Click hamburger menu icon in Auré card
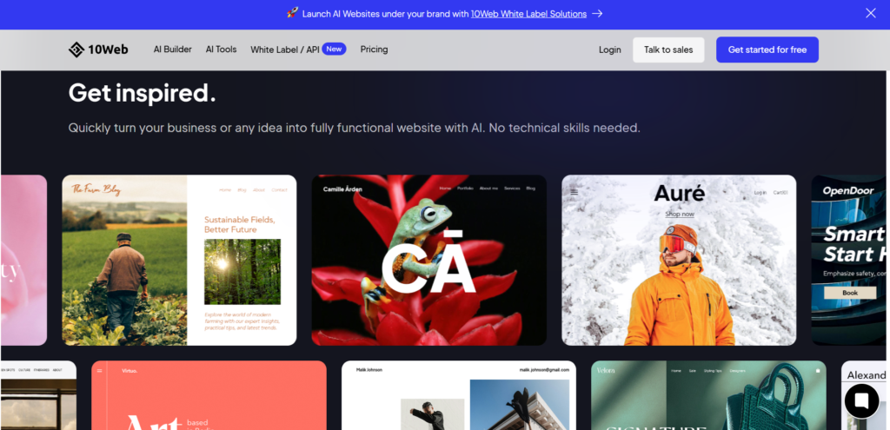The image size is (890, 430). pos(574,192)
